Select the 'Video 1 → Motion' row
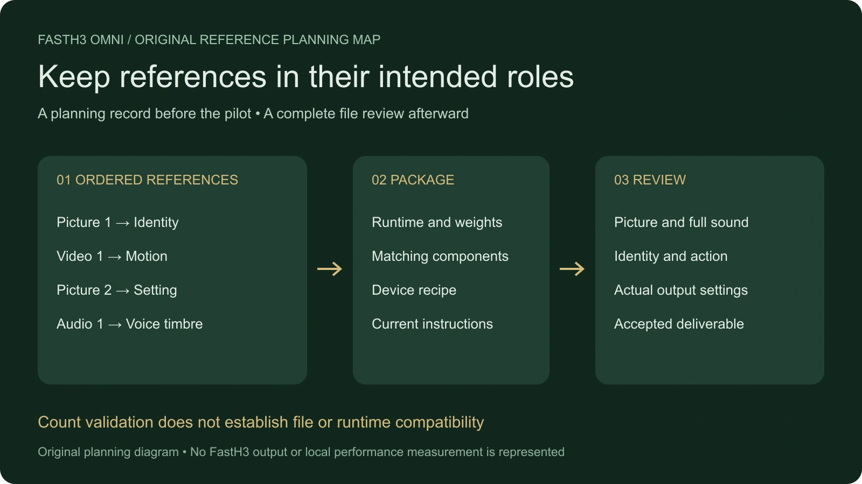 pos(112,257)
